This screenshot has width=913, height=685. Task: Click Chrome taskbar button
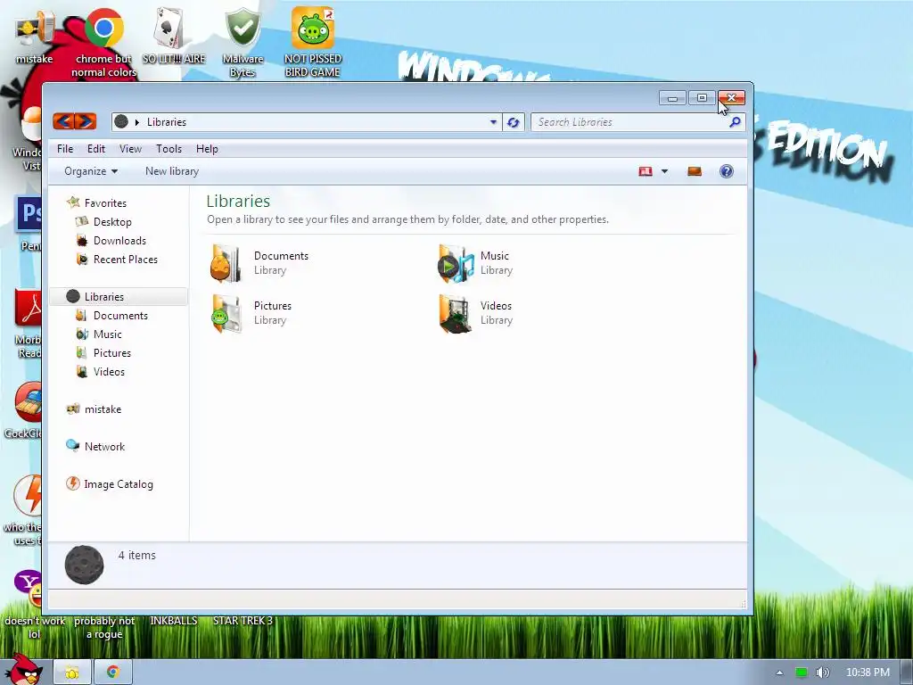[113, 673]
